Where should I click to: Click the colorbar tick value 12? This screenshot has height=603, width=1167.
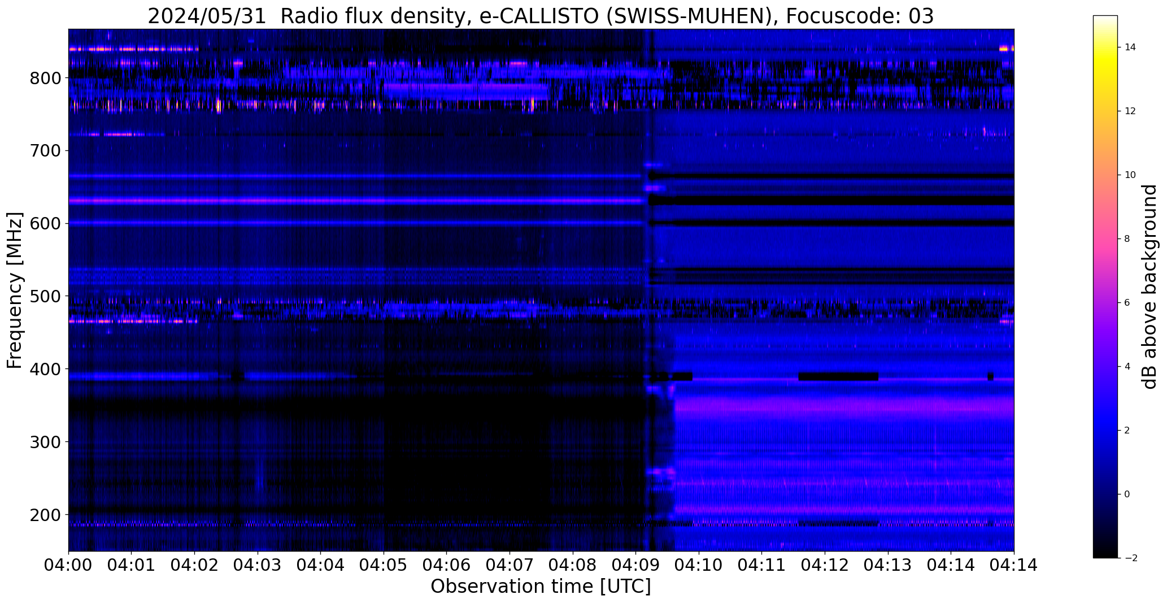(x=1130, y=111)
